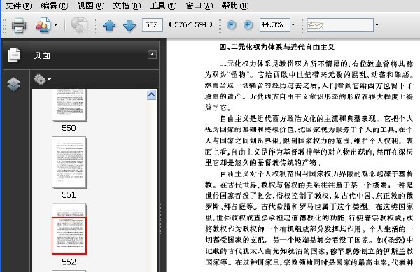Open the 文档(D) menu
Screen dimensions: 420x272
[127, 6]
